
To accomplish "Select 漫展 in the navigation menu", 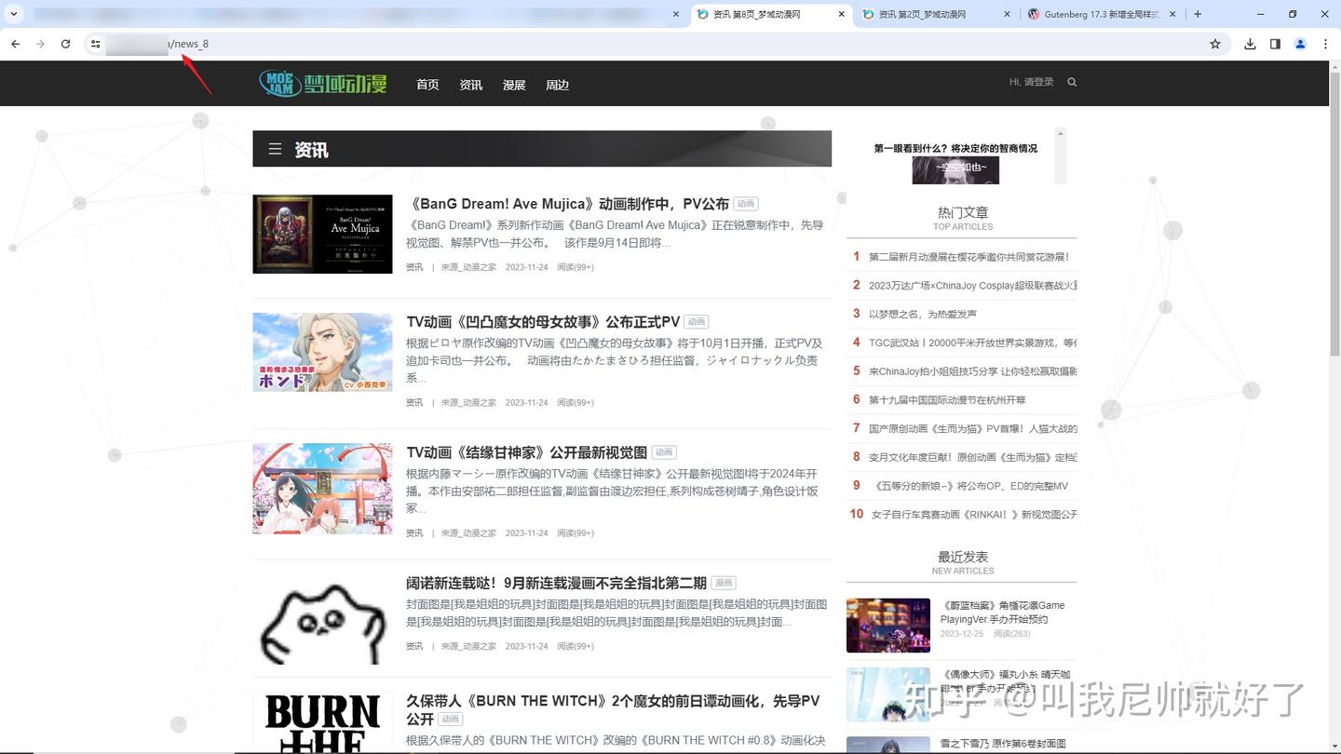I will click(x=513, y=84).
